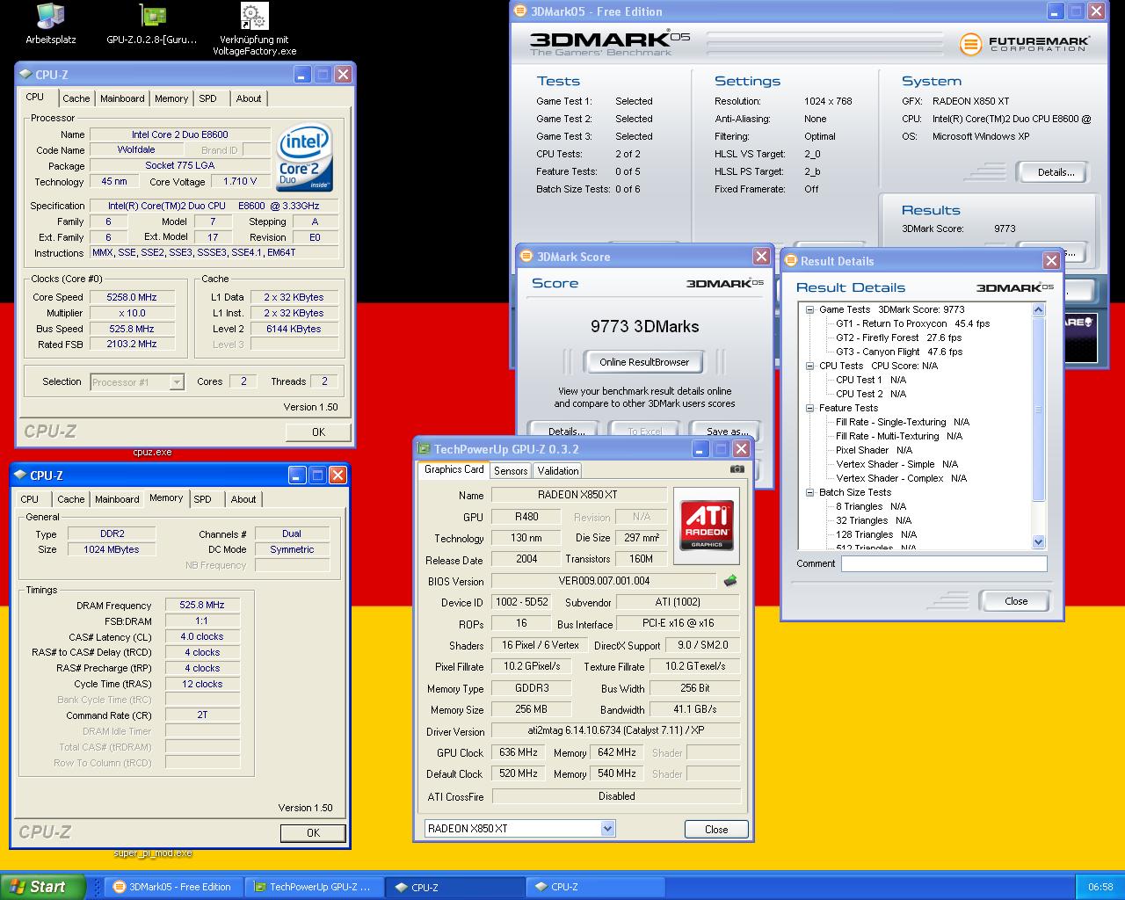1125x900 pixels.
Task: Switch to Sensors tab in GPU-Z
Action: click(x=511, y=471)
